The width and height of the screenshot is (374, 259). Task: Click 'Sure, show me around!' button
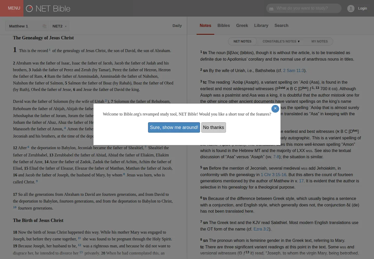[174, 127]
